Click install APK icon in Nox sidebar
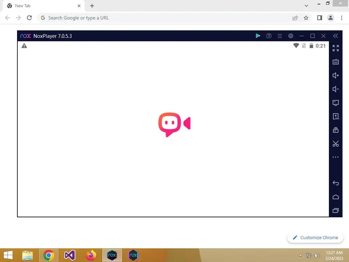349x262 pixels. (336, 116)
